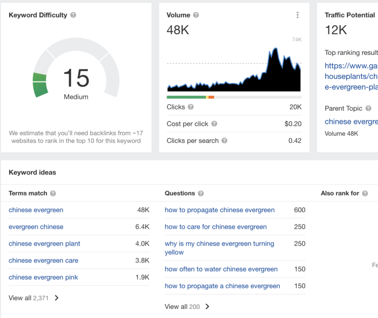Click help icon beside Also rank for
Screen dimensions: 378x318
(365, 193)
